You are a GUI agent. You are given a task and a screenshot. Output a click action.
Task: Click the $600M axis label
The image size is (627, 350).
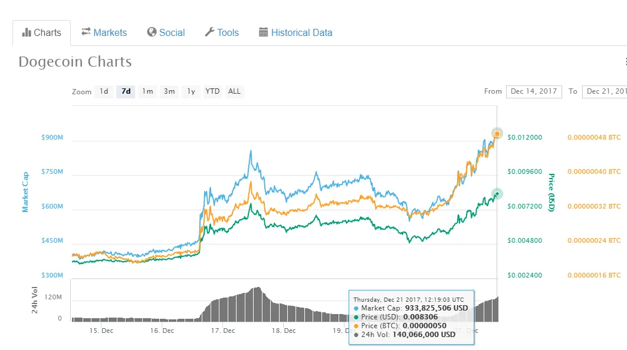point(52,207)
